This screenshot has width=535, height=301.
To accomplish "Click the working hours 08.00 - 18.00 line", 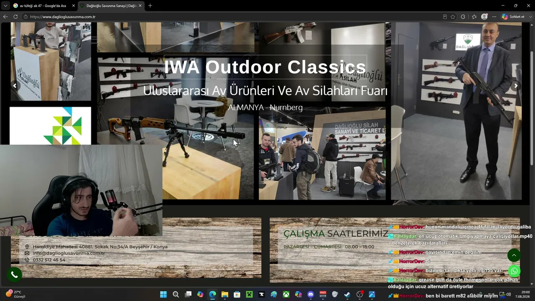I will (x=329, y=247).
